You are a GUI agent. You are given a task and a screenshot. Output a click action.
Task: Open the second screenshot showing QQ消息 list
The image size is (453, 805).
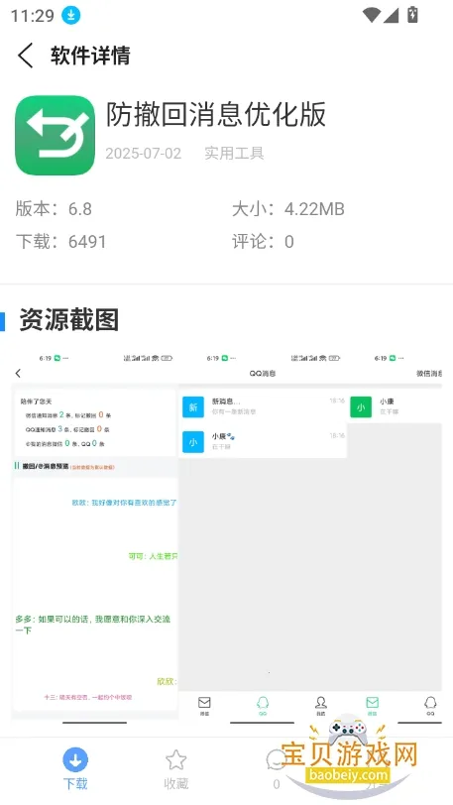263,536
